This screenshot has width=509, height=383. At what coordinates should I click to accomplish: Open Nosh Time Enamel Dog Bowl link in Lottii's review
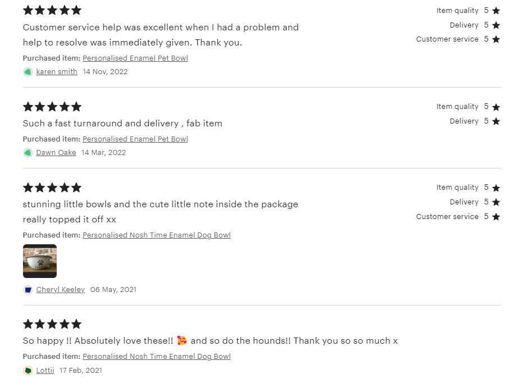coord(157,357)
